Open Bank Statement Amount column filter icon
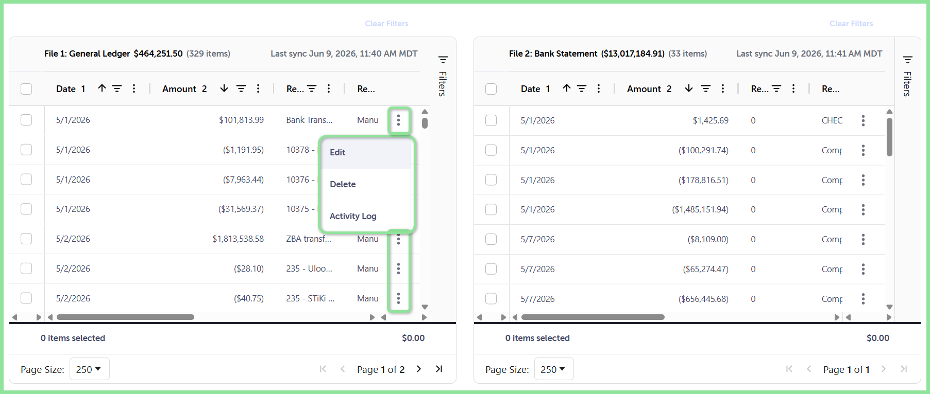930x394 pixels. click(706, 88)
